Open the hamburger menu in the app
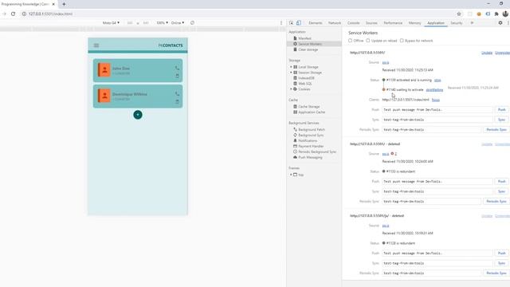 [x=96, y=45]
